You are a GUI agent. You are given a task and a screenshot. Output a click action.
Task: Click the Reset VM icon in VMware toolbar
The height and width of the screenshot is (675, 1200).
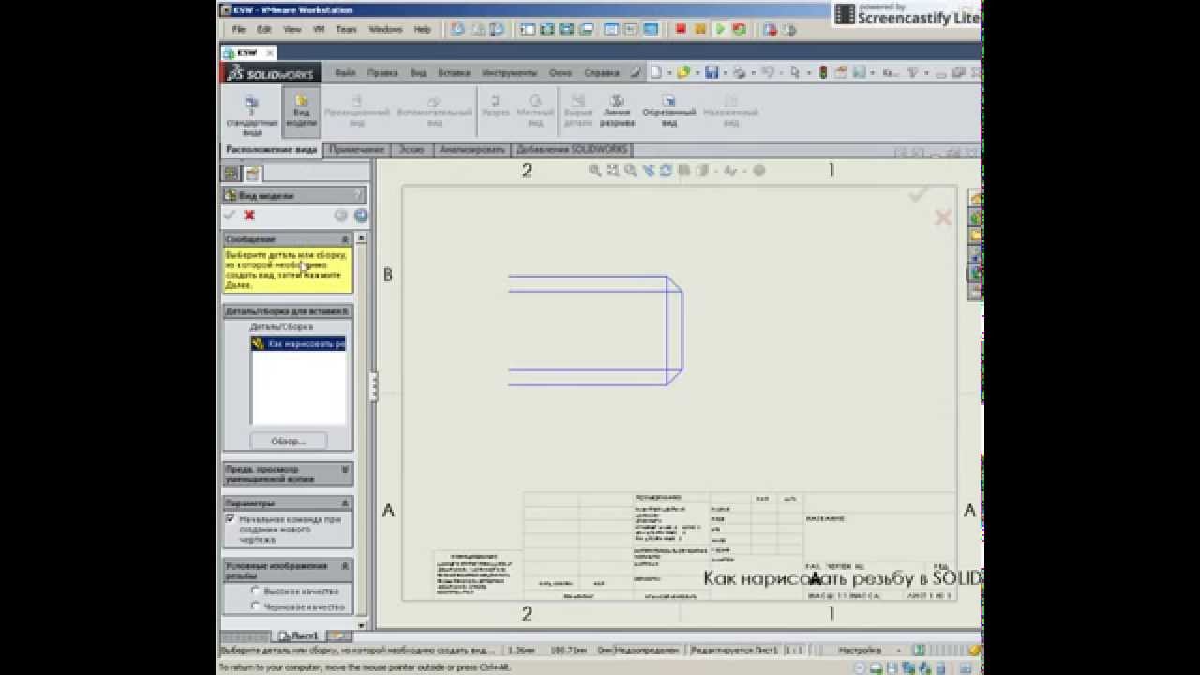pyautogui.click(x=739, y=29)
